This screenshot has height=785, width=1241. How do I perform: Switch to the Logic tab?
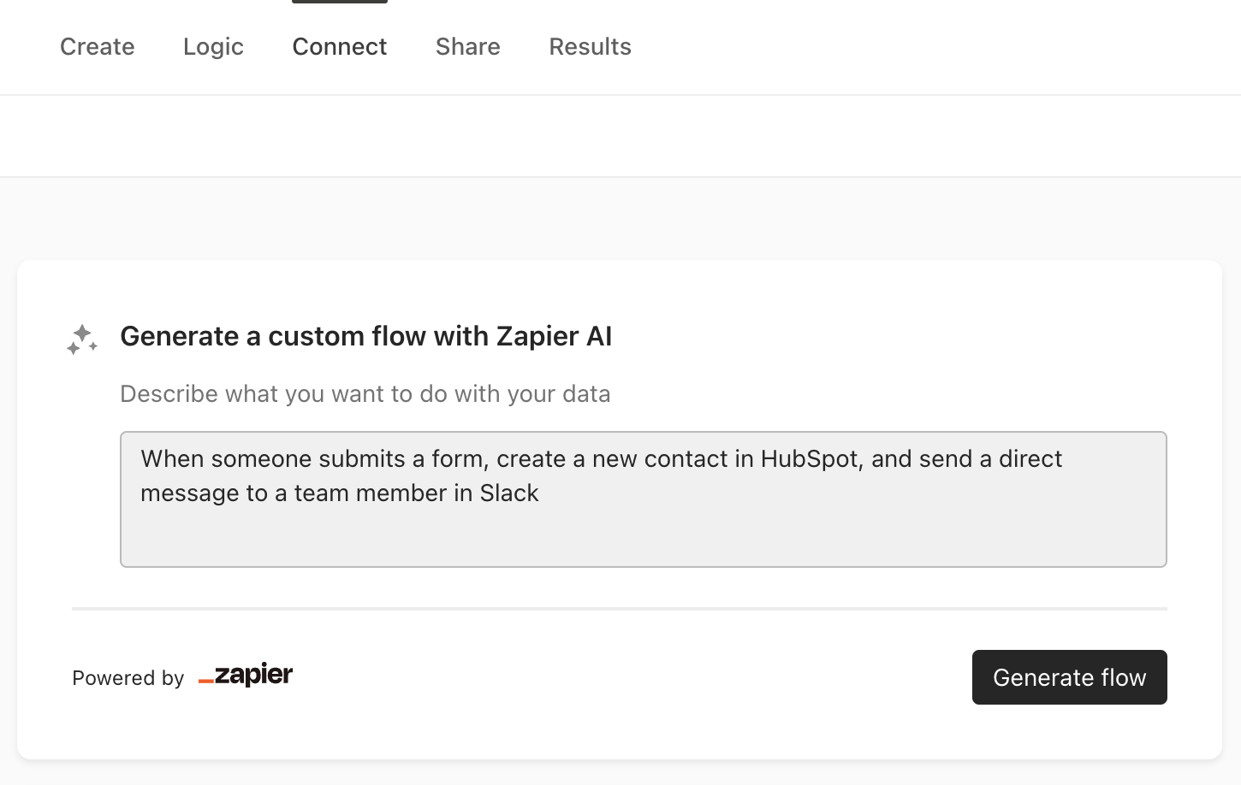(213, 46)
